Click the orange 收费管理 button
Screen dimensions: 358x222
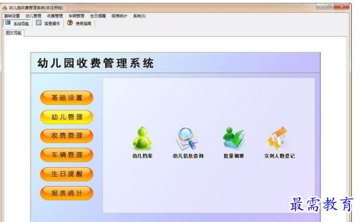coord(67,136)
